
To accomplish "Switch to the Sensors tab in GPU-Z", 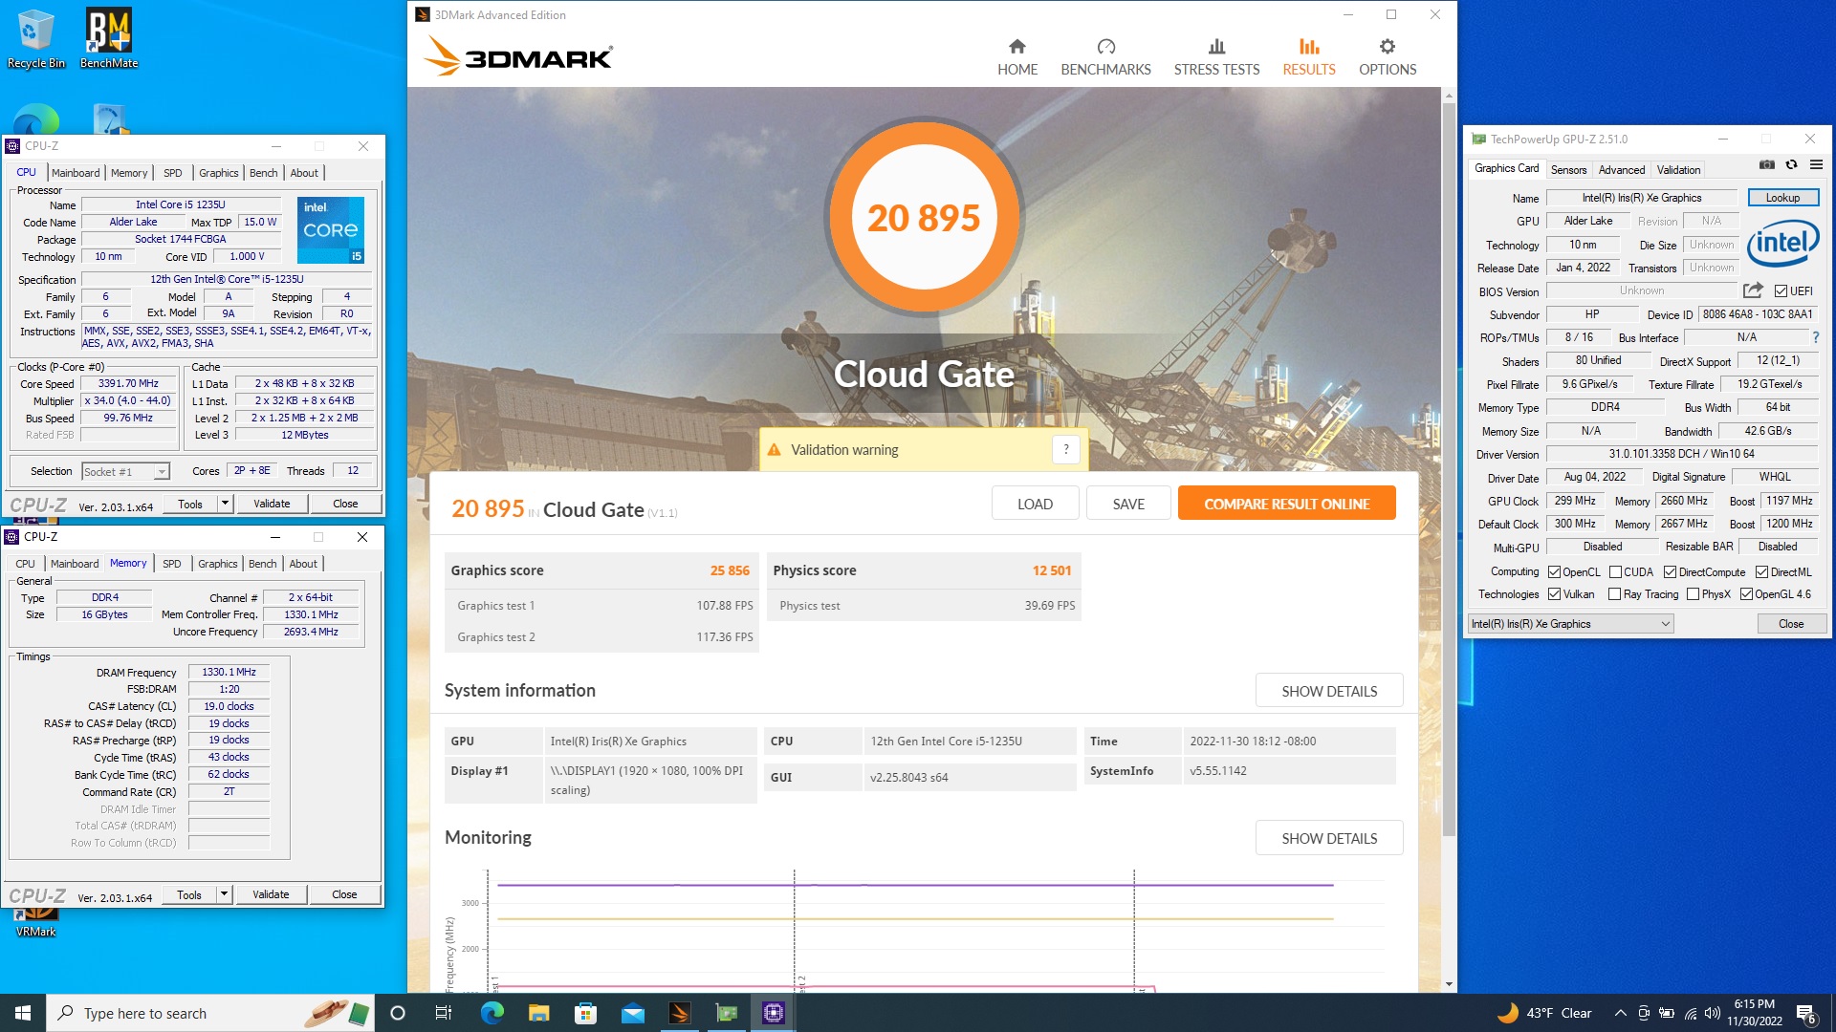I will 1568,170.
